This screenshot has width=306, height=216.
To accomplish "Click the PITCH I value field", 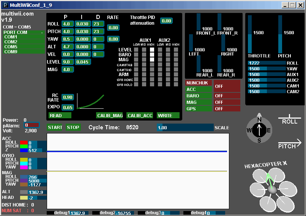I will pyautogui.click(x=83, y=32).
